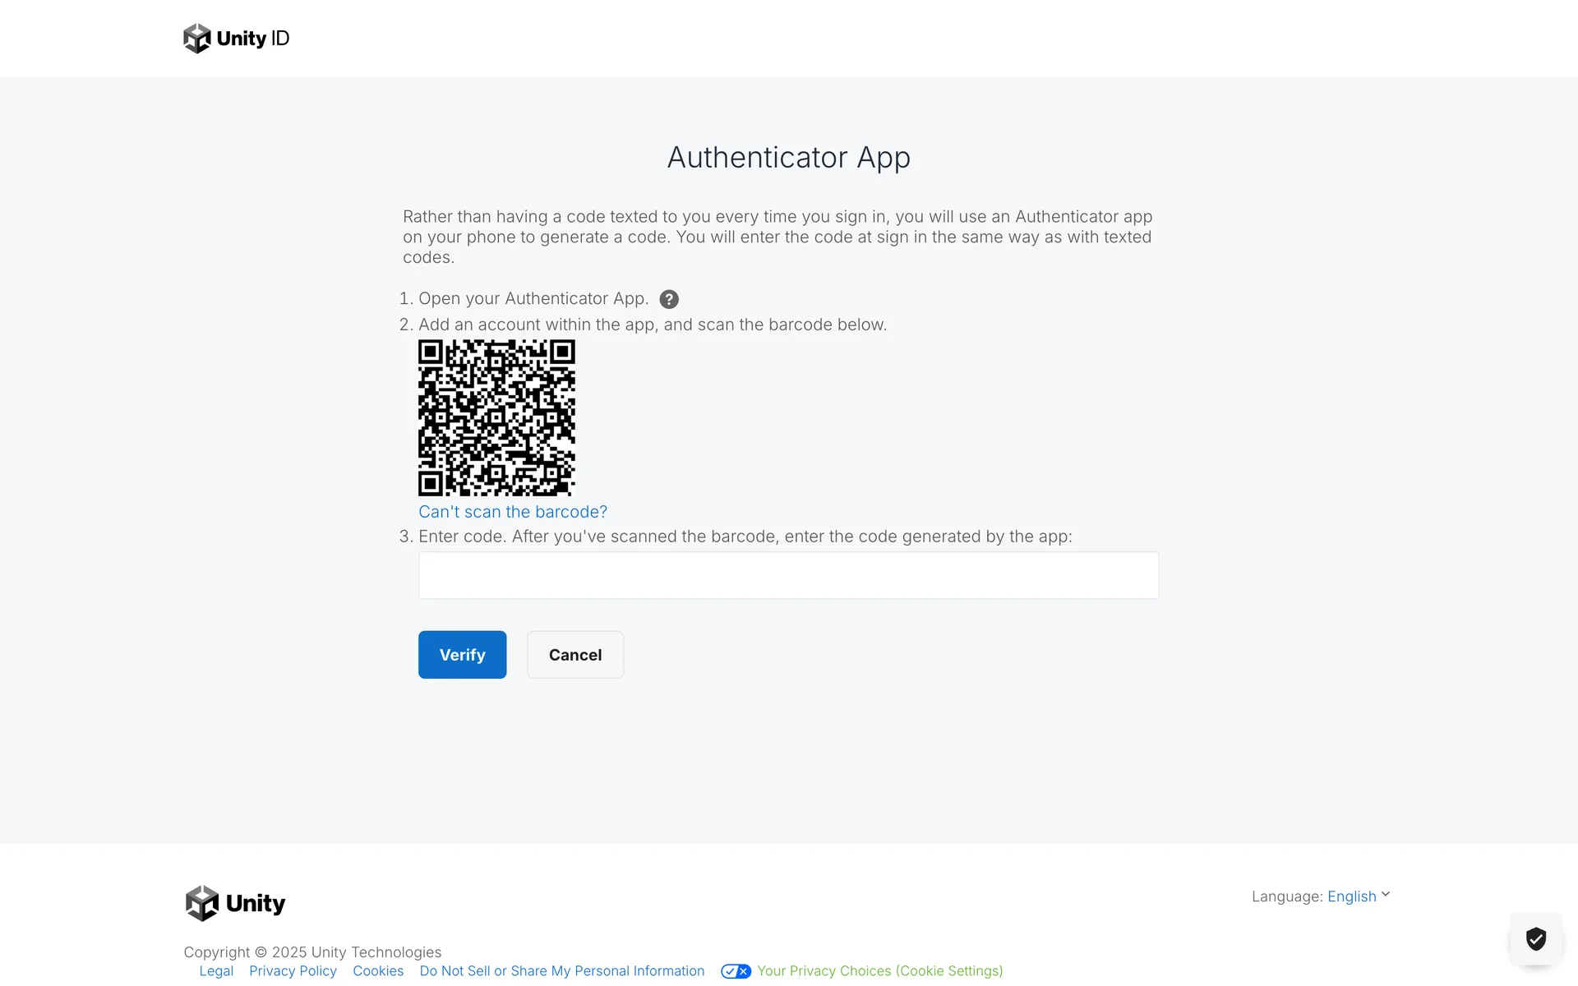Click the help question mark icon
Image resolution: width=1578 pixels, height=986 pixels.
[x=669, y=299]
